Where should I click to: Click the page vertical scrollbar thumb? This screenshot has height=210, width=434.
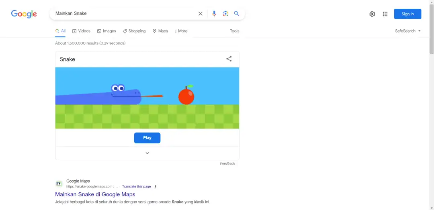tap(432, 29)
